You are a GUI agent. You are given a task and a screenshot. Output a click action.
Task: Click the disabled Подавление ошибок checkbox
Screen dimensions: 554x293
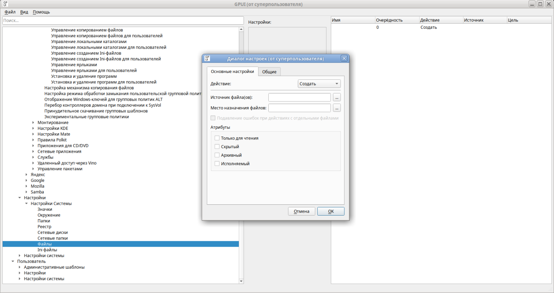coord(213,118)
